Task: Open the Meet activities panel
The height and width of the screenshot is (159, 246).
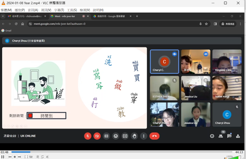Action: click(x=238, y=136)
